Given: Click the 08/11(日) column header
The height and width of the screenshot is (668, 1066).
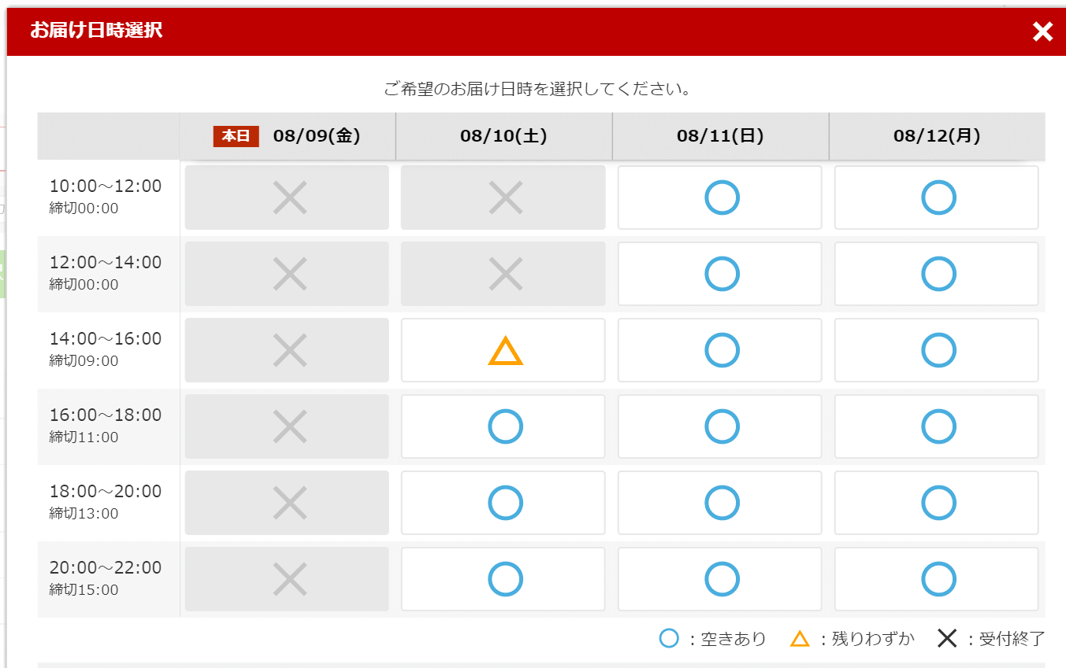Looking at the screenshot, I should tap(720, 136).
